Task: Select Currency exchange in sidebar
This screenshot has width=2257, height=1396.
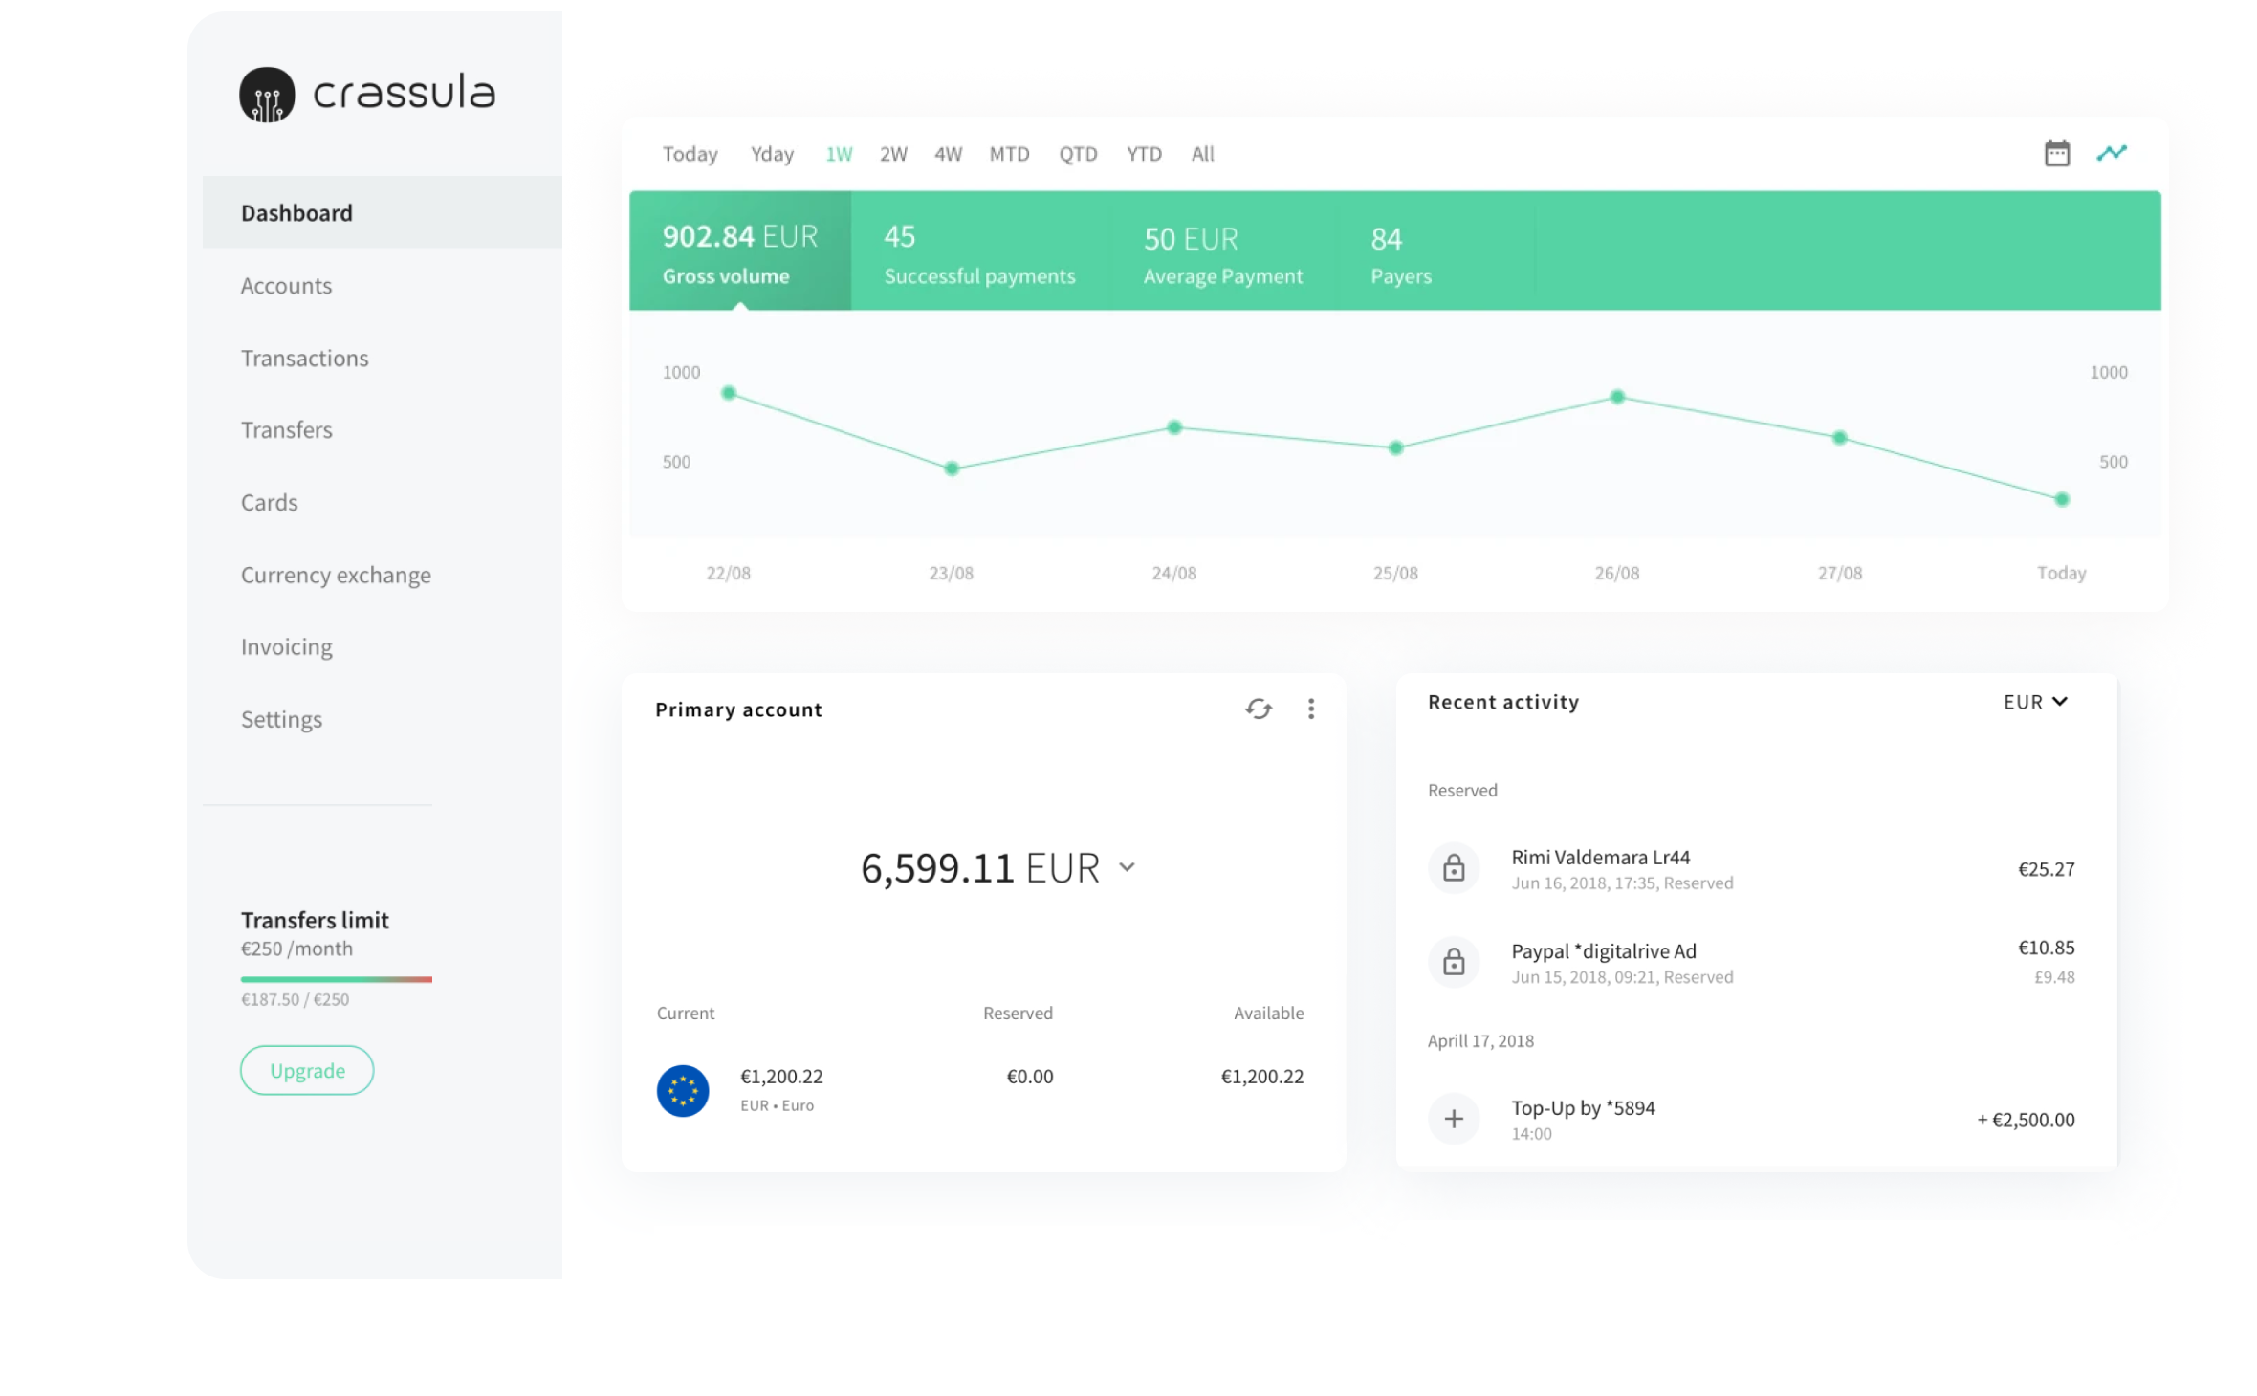Action: (336, 575)
